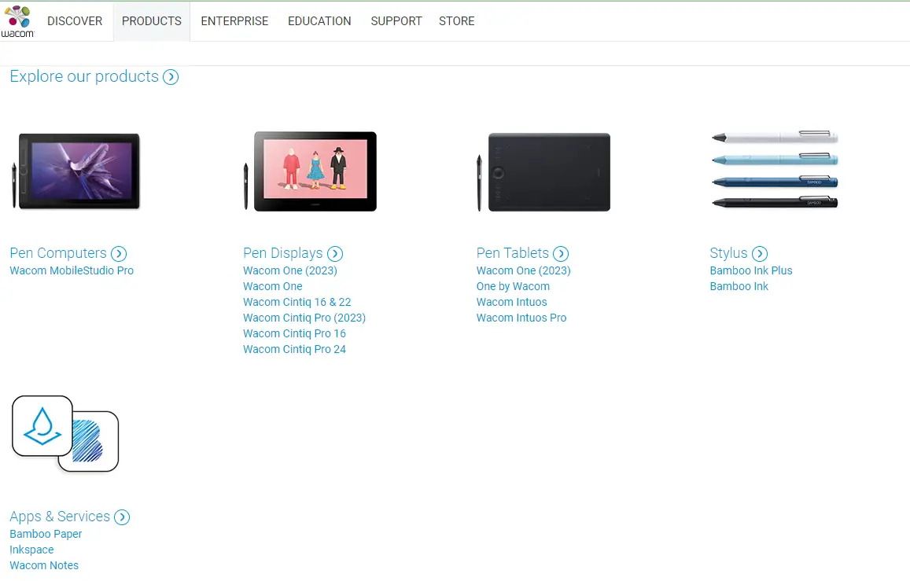
Task: Open the Pen Computers category arrow
Action: pos(119,254)
